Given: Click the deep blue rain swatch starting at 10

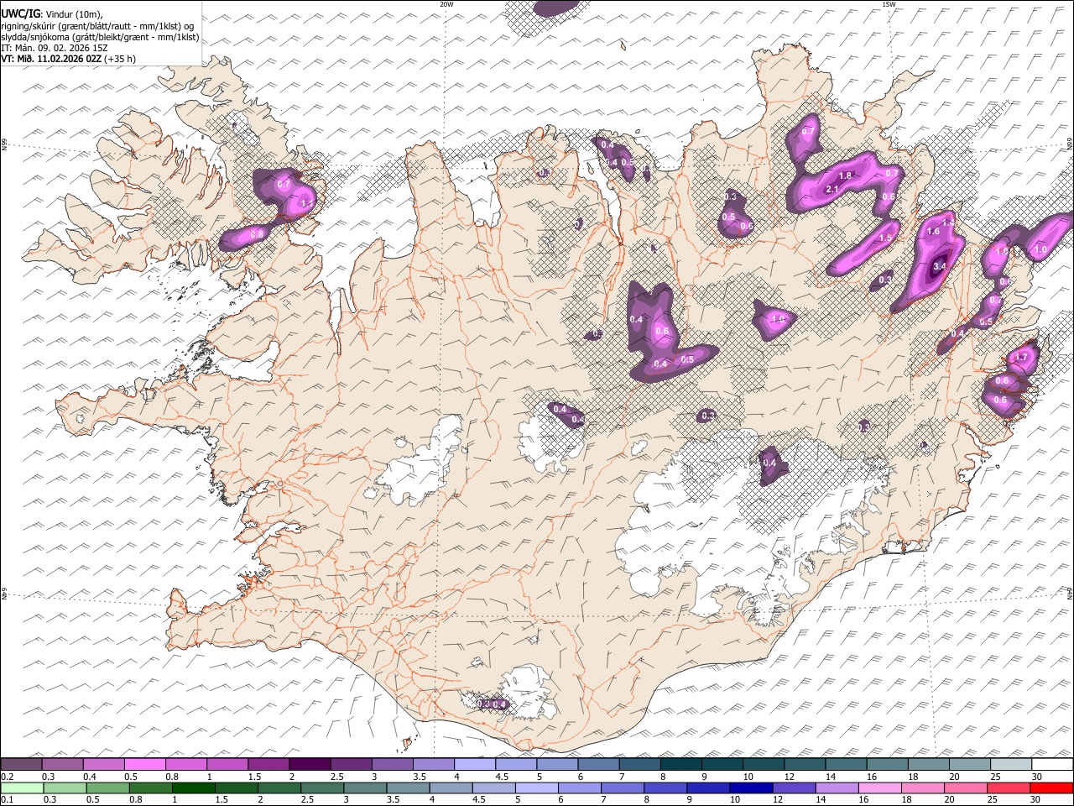Looking at the screenshot, I should point(751,788).
